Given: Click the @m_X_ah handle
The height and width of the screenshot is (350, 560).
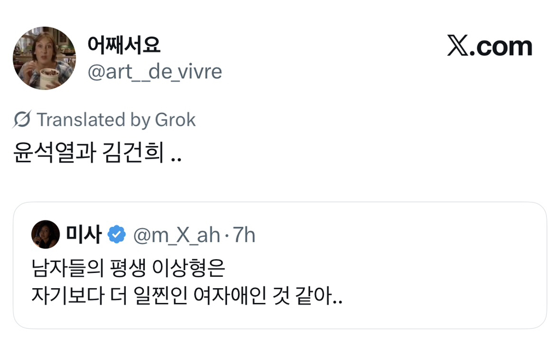Looking at the screenshot, I should tap(177, 235).
